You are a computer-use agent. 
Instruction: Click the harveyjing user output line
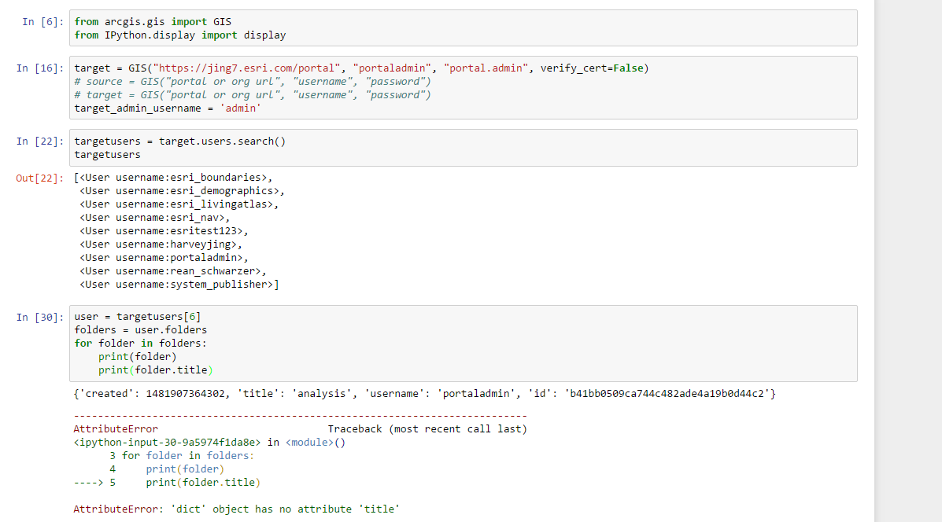(x=161, y=244)
